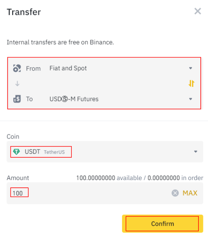Click the 100.00000000 available balance text
The height and width of the screenshot is (238, 208).
(109, 178)
